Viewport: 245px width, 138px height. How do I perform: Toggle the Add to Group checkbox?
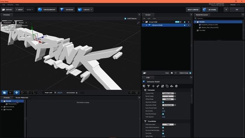(190, 73)
